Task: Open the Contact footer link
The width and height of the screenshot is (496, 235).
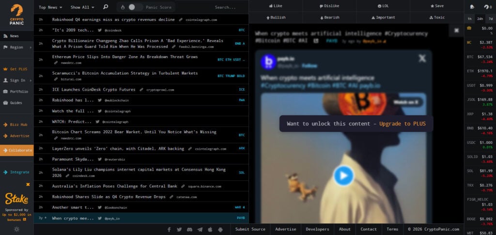Action: pyautogui.click(x=369, y=229)
